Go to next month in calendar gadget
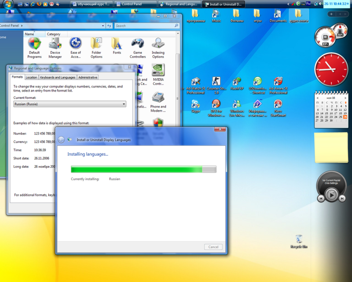The image size is (352, 282). tap(345, 98)
